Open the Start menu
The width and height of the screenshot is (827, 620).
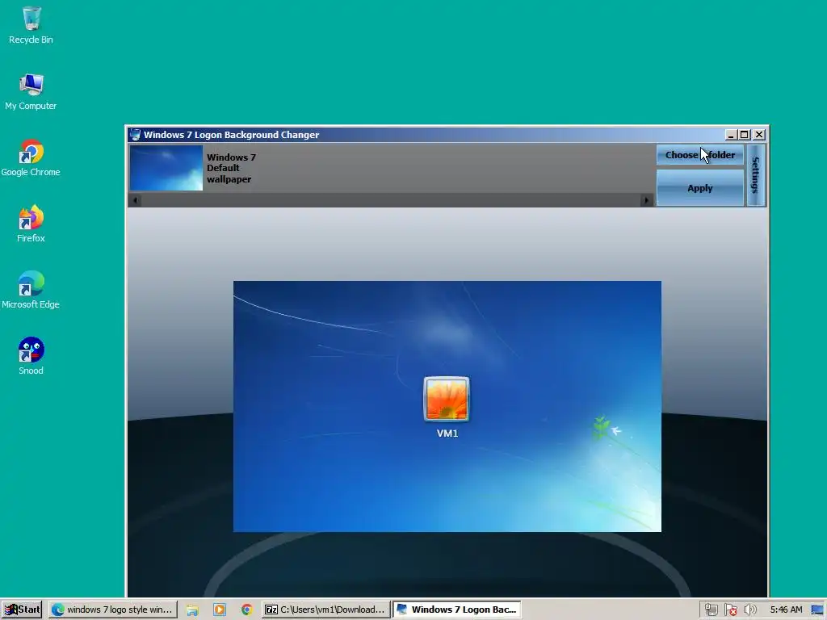tap(22, 610)
